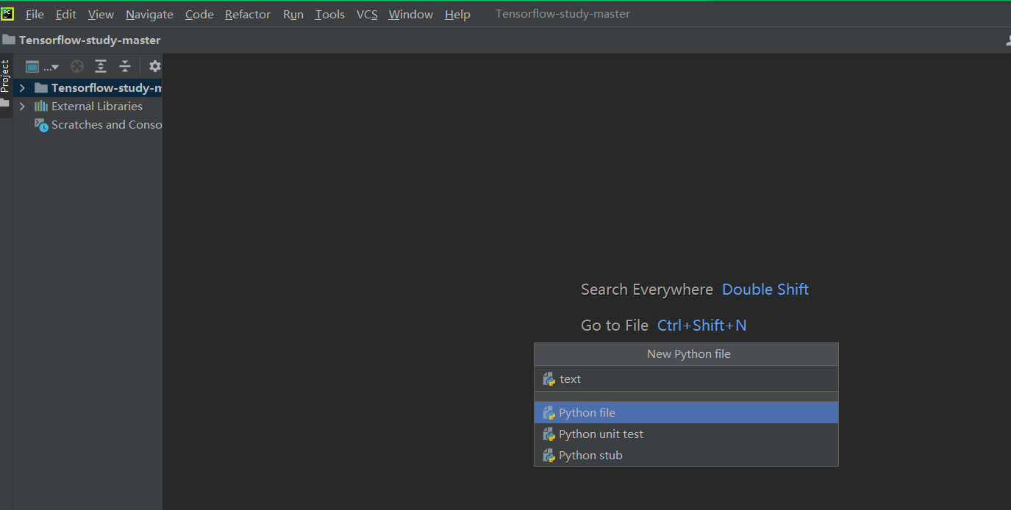Click the 'Double Shift' shortcut text
The image size is (1011, 510).
[x=765, y=290]
